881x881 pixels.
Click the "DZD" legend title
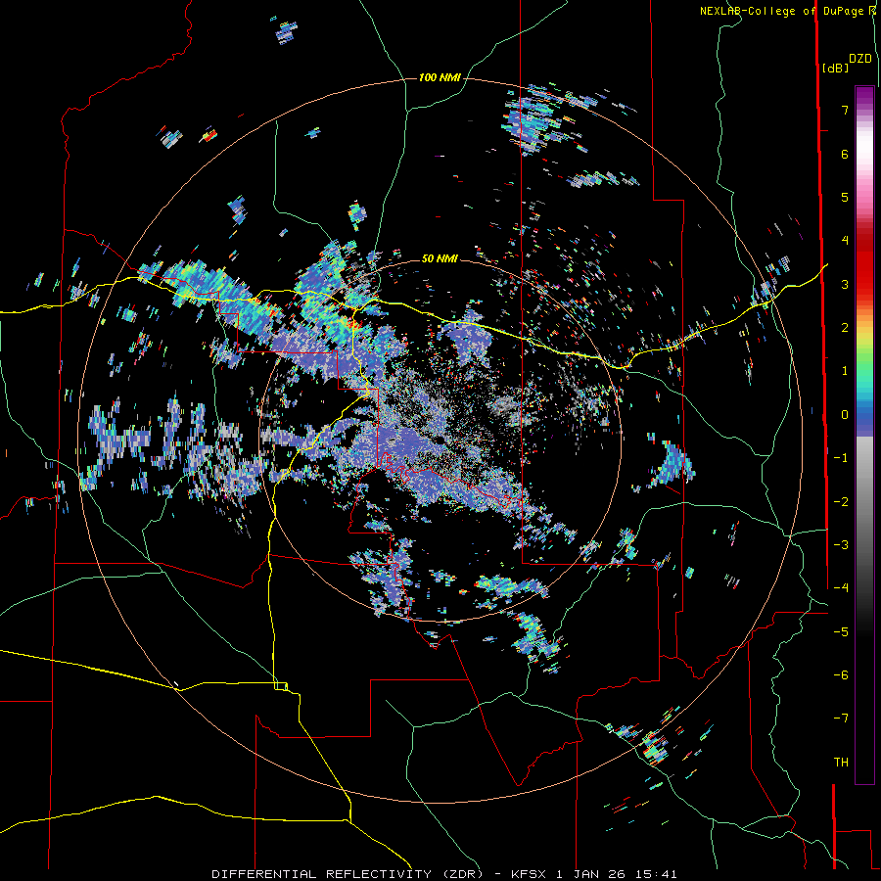[860, 59]
